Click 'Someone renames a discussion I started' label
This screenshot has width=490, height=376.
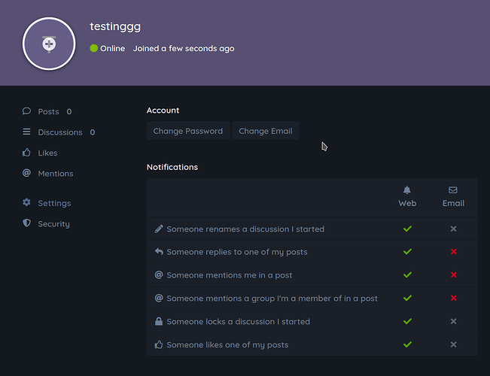[x=245, y=229]
